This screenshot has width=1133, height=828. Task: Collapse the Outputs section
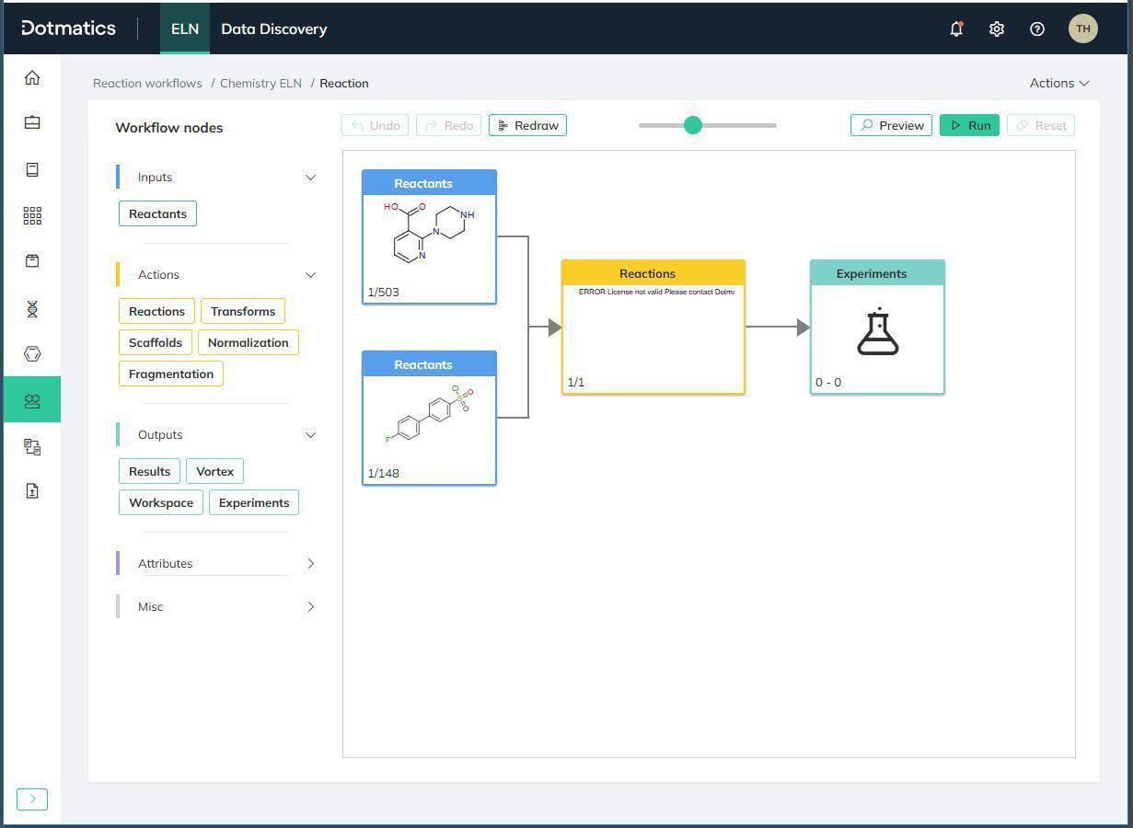[310, 435]
